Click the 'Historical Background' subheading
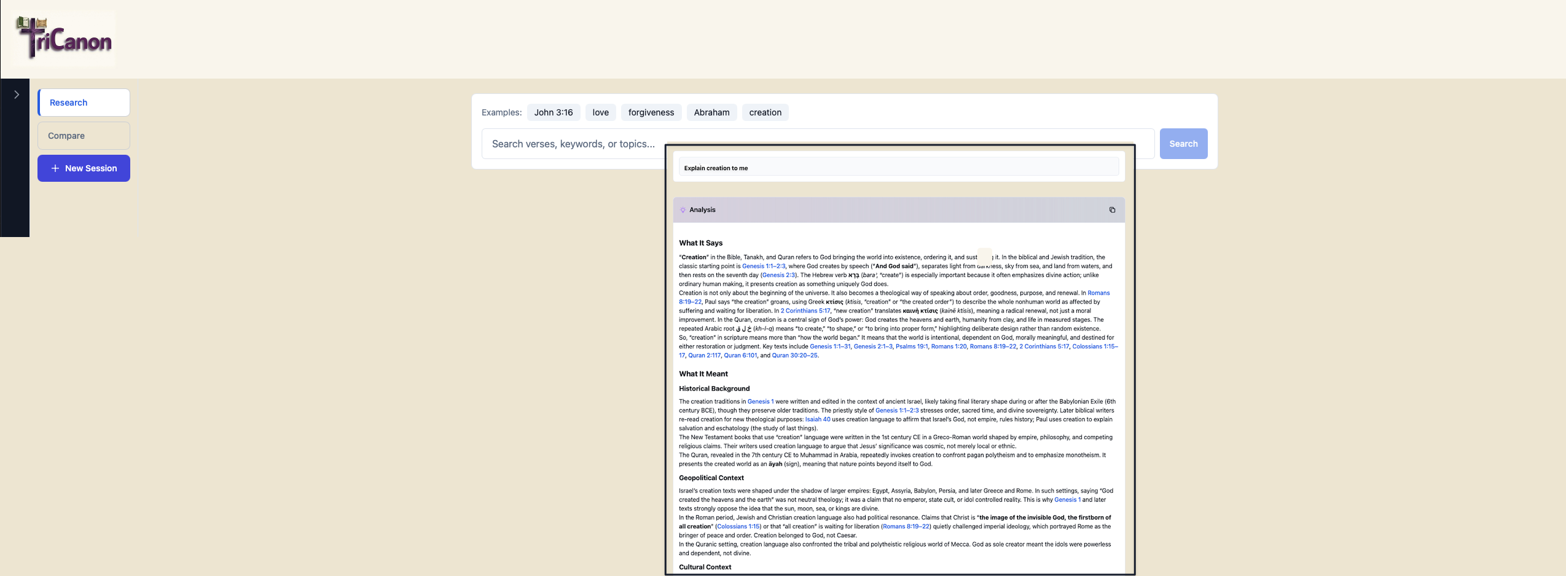This screenshot has width=1566, height=576. 714,389
